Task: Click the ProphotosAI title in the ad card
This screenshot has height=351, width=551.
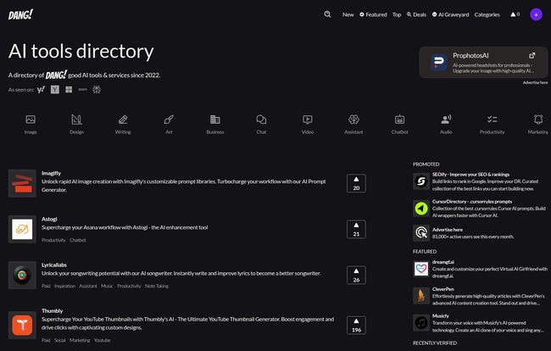Action: (470, 55)
